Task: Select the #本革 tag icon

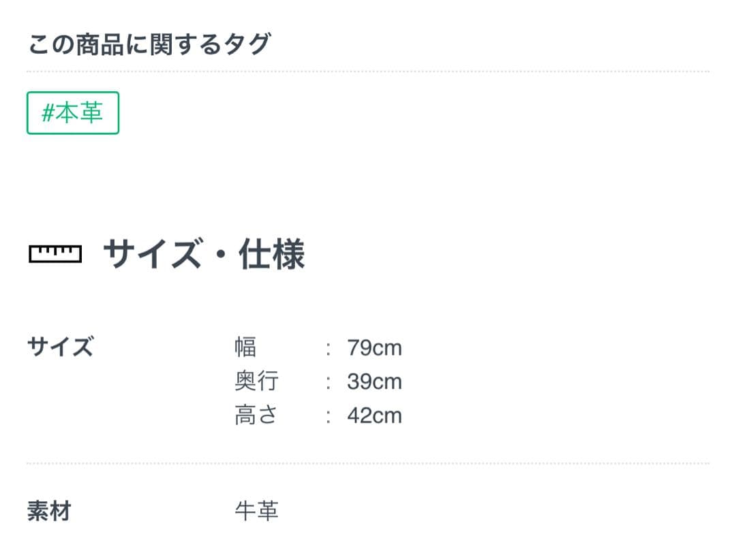Action: click(x=73, y=112)
